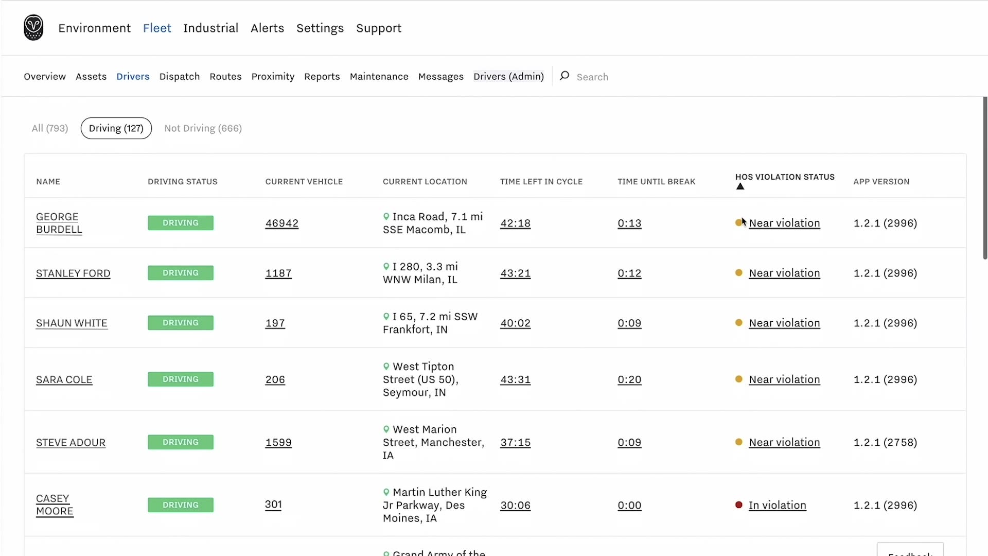The image size is (988, 556).
Task: Sort by Driving Status column header
Action: [183, 181]
